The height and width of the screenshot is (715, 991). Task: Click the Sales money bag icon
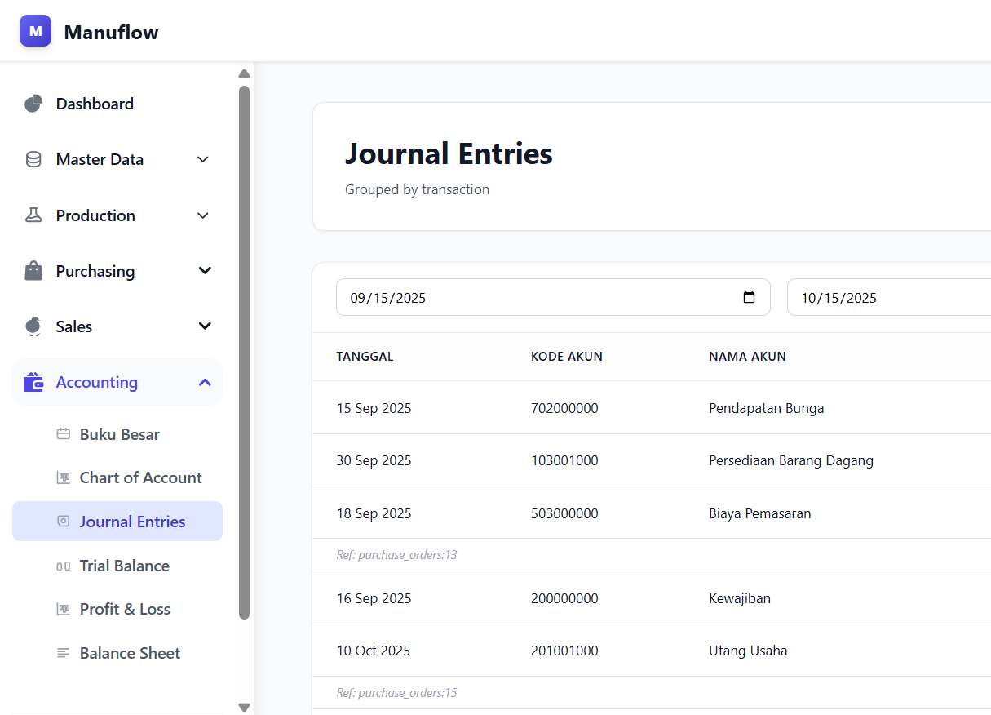point(33,326)
